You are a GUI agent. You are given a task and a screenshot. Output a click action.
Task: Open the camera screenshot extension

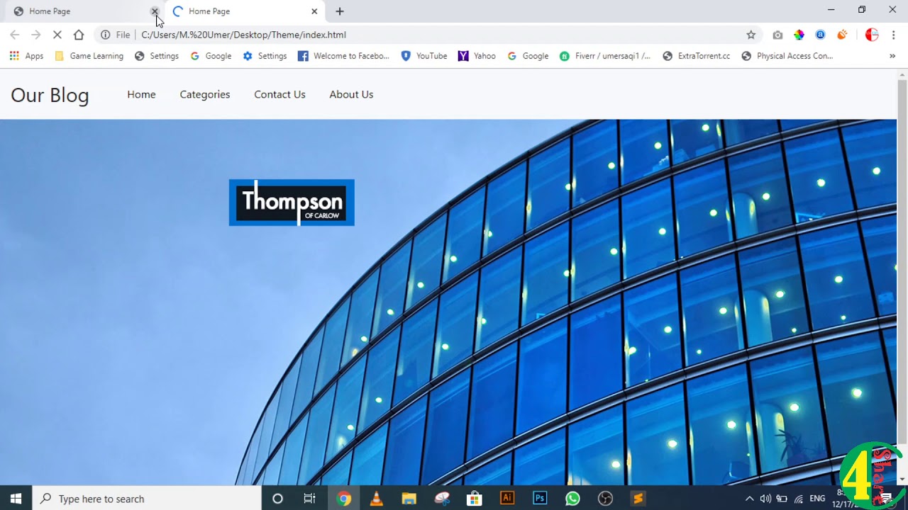[777, 35]
